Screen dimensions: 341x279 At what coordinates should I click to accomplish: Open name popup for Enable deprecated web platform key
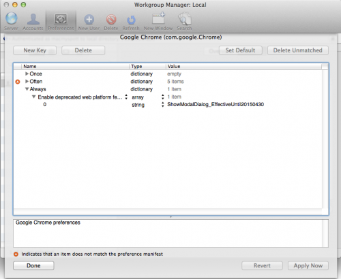[126, 97]
